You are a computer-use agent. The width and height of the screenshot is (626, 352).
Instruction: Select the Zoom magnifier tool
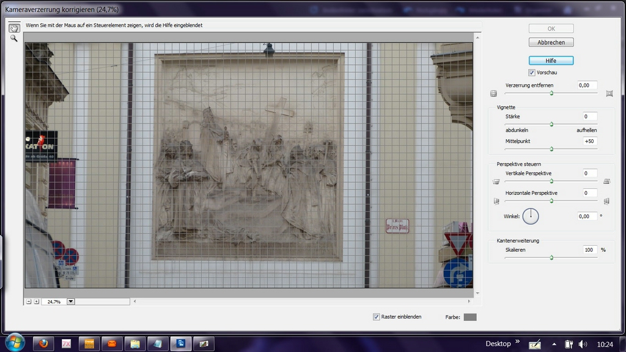pyautogui.click(x=13, y=38)
